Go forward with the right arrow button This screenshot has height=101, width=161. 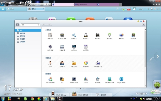pos(49,25)
